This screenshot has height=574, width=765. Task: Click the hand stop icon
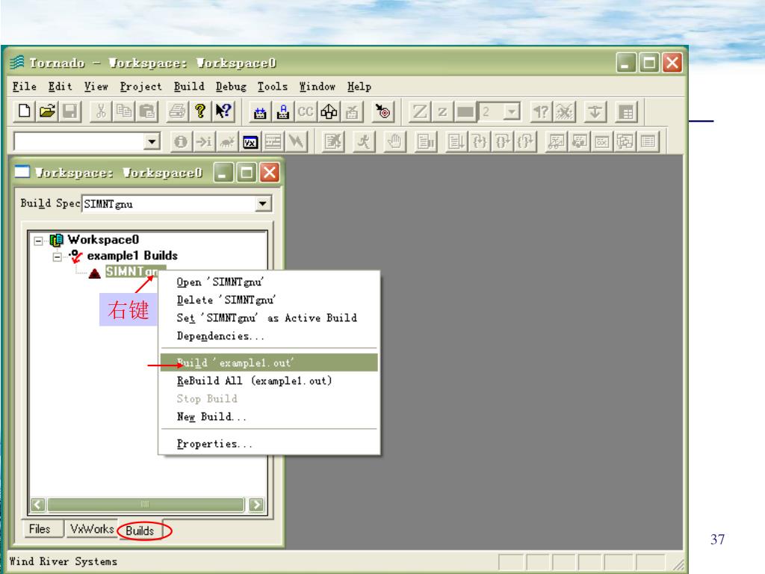(x=394, y=141)
